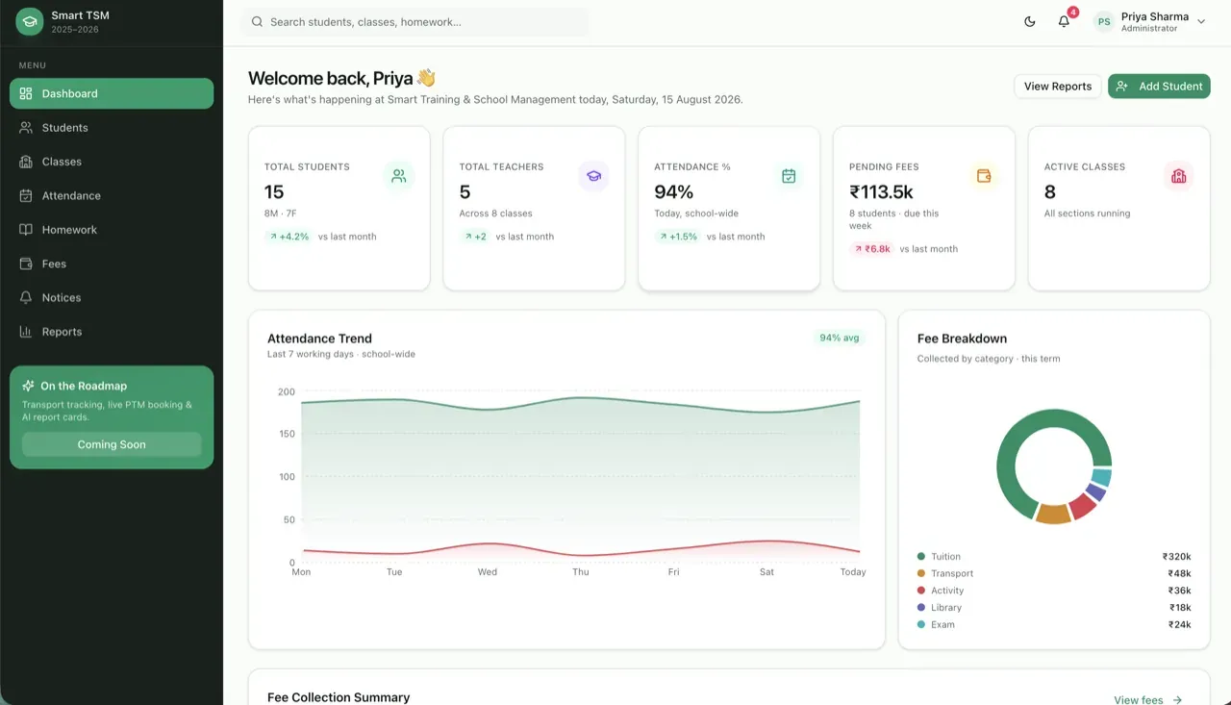This screenshot has width=1231, height=705.
Task: Click the Pending Fees wallet icon
Action: (984, 176)
